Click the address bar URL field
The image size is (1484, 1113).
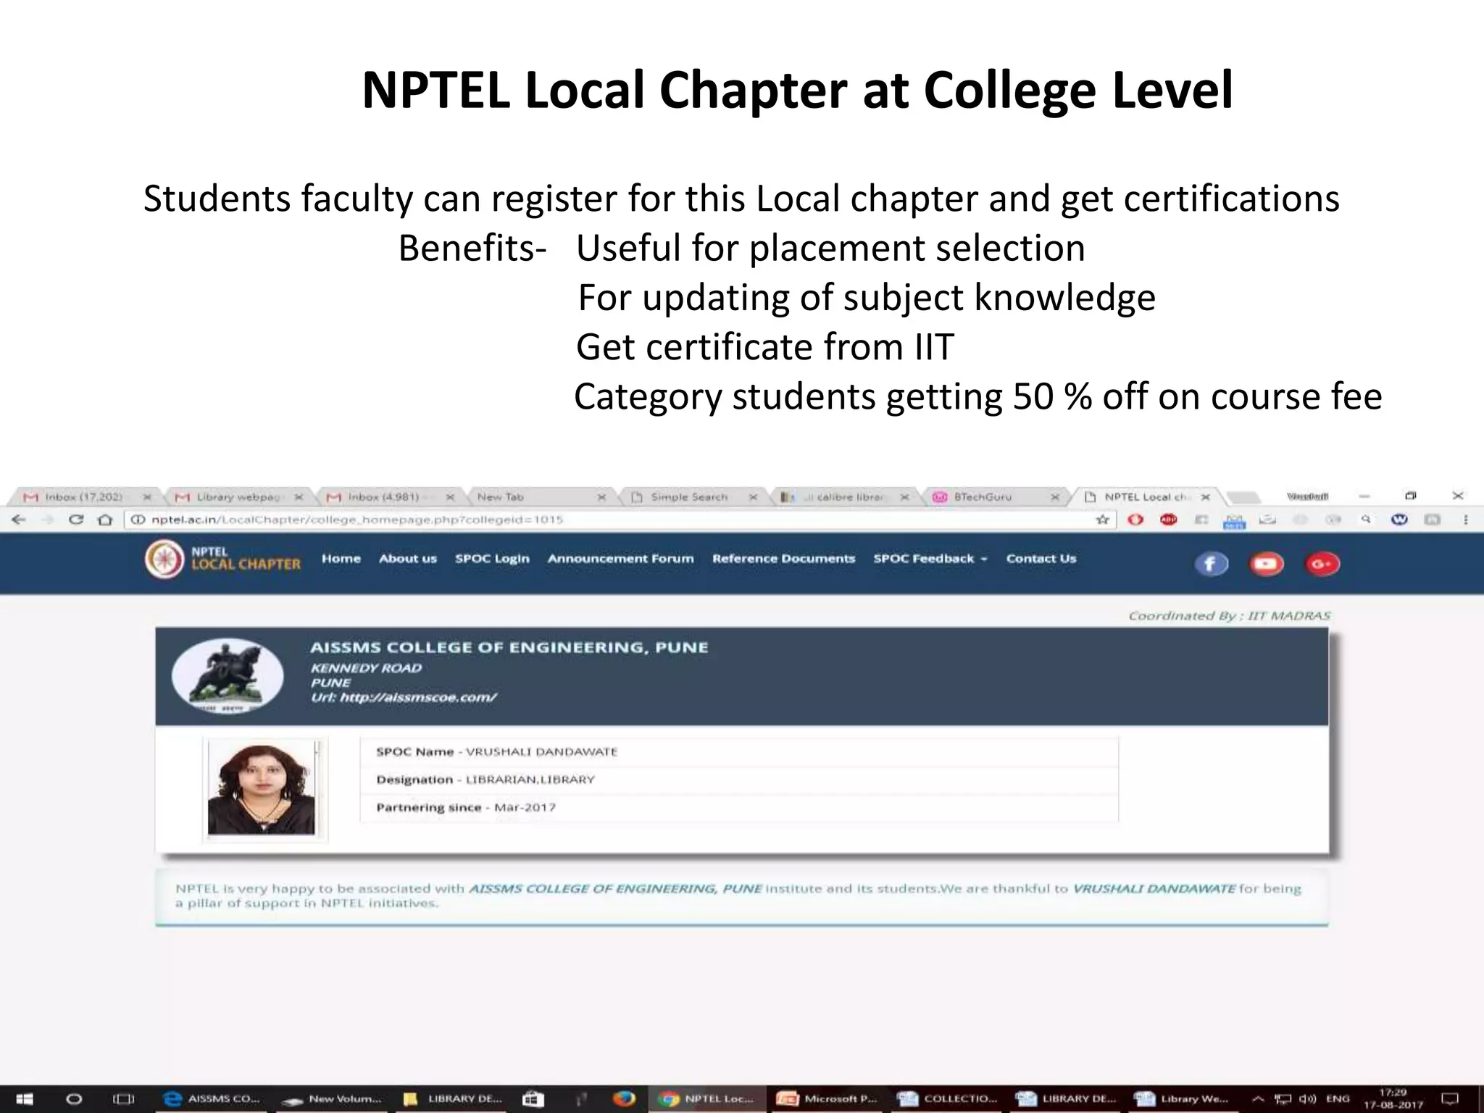tap(620, 520)
